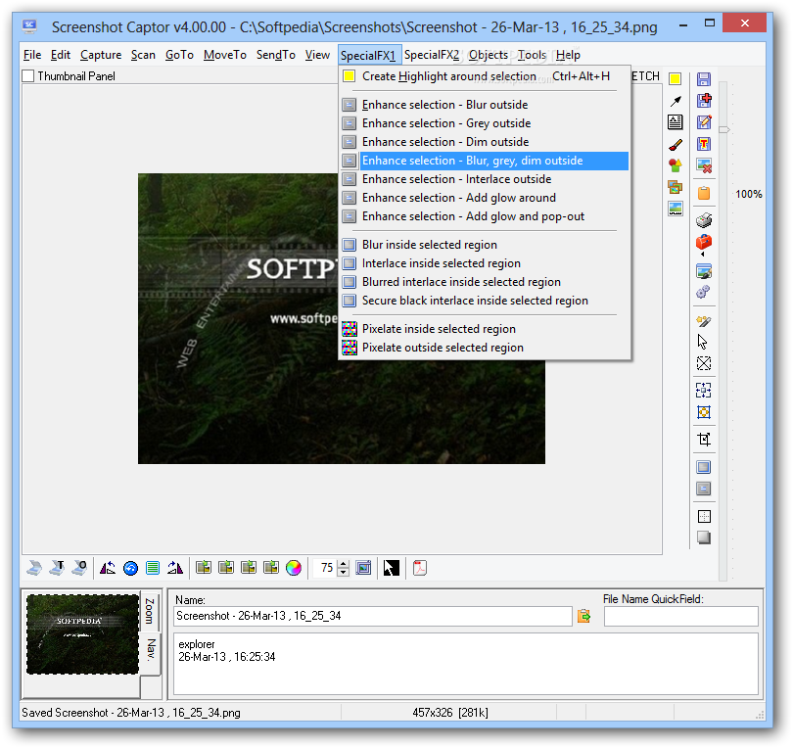Screen dimensions: 793x748
Task: Choose Interlace inside selected region
Action: point(484,263)
